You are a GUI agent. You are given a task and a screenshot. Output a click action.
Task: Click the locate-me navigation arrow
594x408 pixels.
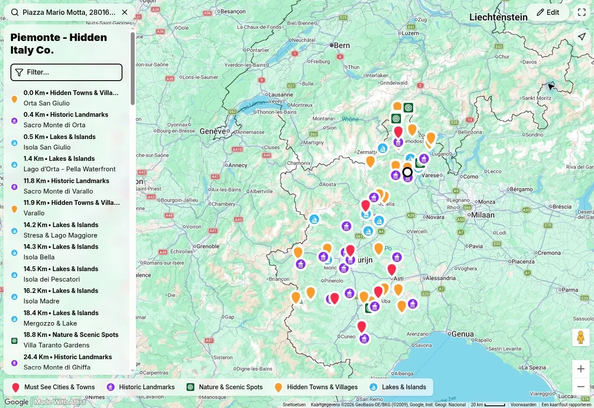(582, 36)
